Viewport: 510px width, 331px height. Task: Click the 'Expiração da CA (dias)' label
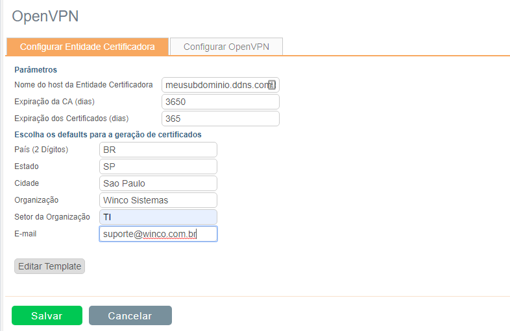(55, 102)
